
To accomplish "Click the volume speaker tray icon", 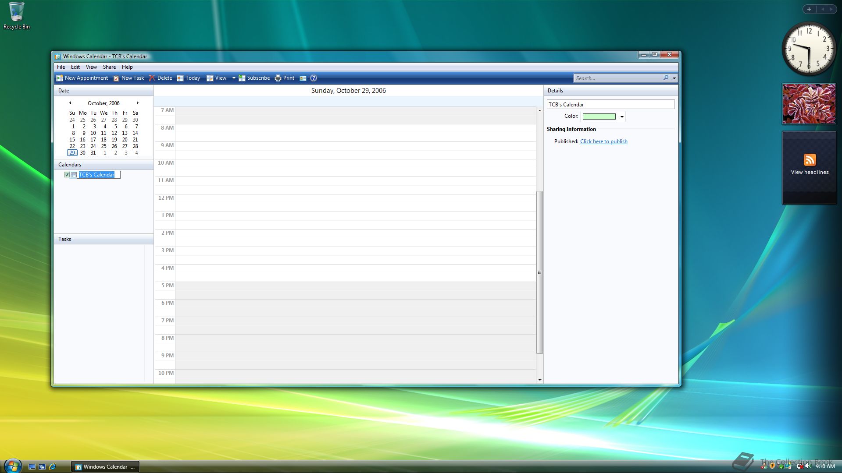I will pos(808,466).
